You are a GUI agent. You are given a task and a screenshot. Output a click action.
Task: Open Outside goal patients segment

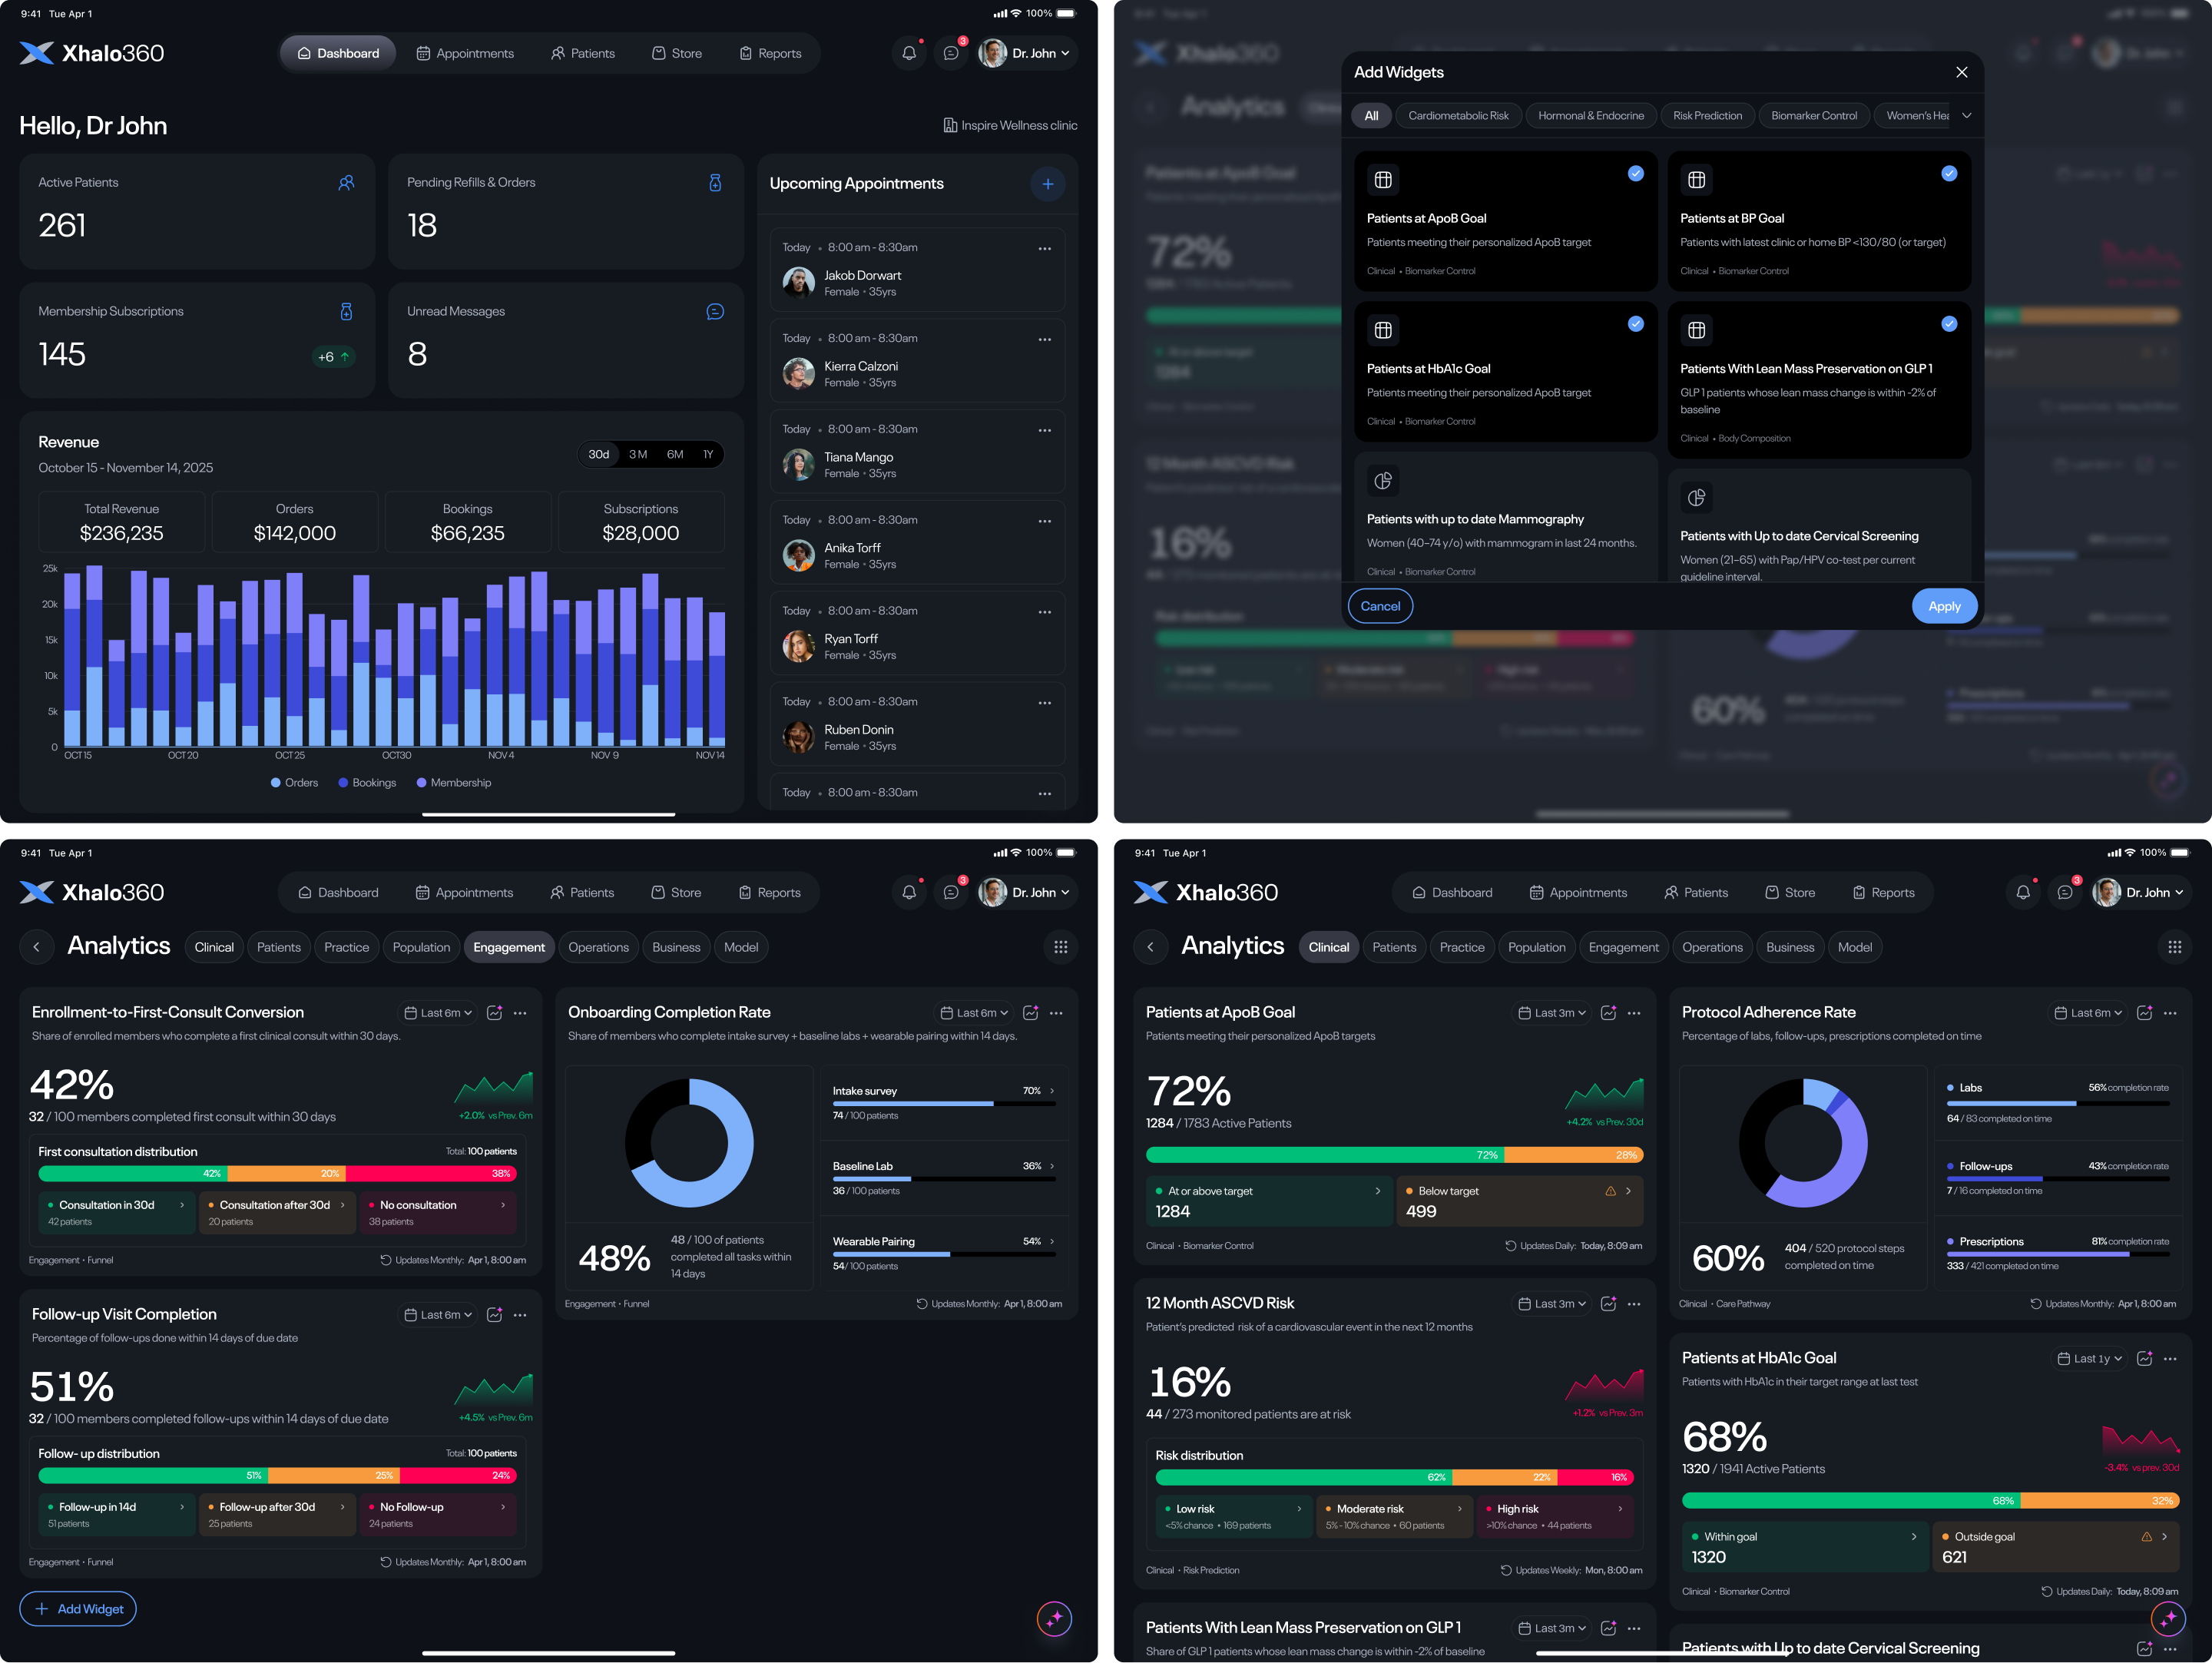(x=2055, y=1547)
